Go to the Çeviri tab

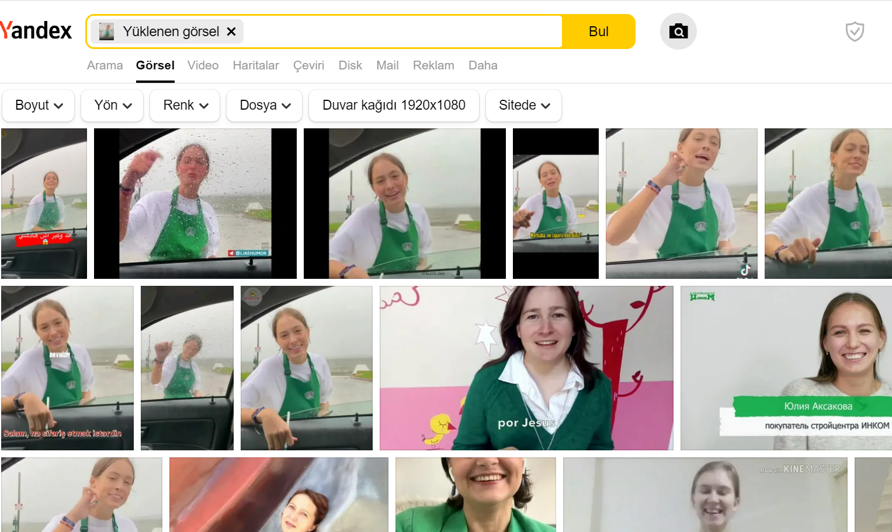pyautogui.click(x=308, y=65)
